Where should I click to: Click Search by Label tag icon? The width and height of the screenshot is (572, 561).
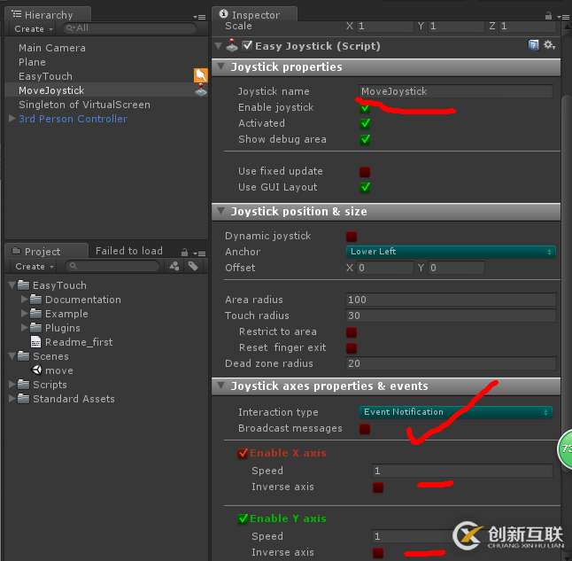(x=193, y=266)
